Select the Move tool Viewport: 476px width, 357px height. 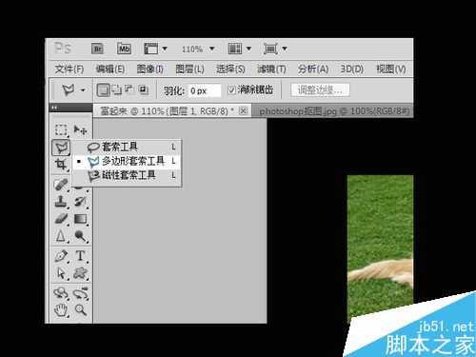click(80, 129)
